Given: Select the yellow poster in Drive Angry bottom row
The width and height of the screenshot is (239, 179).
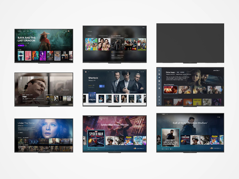Looking at the screenshot, I should click(x=197, y=102).
